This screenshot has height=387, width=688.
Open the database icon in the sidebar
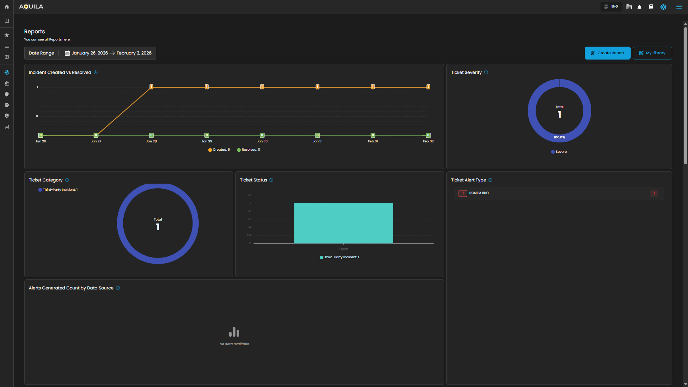[x=6, y=127]
